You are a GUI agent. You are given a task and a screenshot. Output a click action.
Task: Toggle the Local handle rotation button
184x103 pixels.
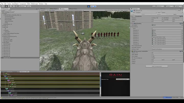pos(28,6)
